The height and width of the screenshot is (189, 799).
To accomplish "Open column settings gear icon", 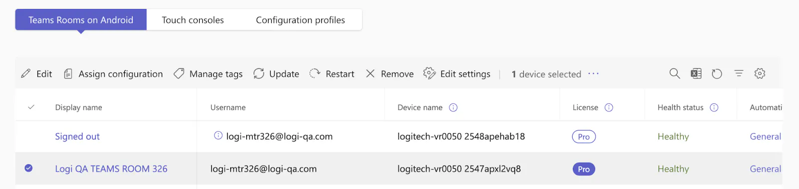I will 760,74.
